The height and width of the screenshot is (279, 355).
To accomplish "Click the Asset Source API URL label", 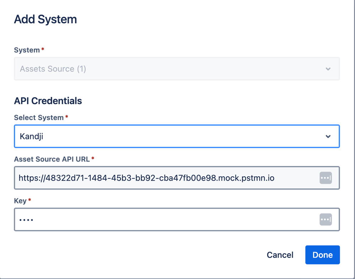I will click(52, 159).
